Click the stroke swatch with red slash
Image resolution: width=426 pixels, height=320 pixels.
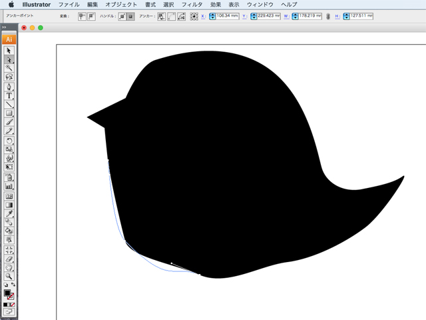[11, 297]
